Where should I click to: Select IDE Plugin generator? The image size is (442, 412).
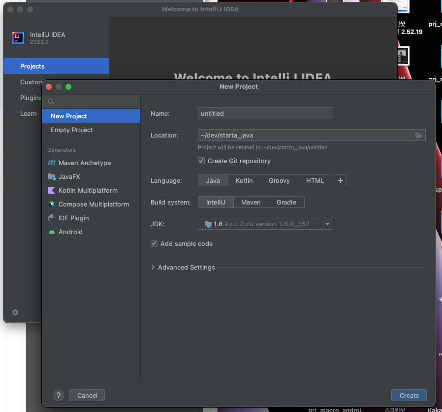(x=91, y=218)
